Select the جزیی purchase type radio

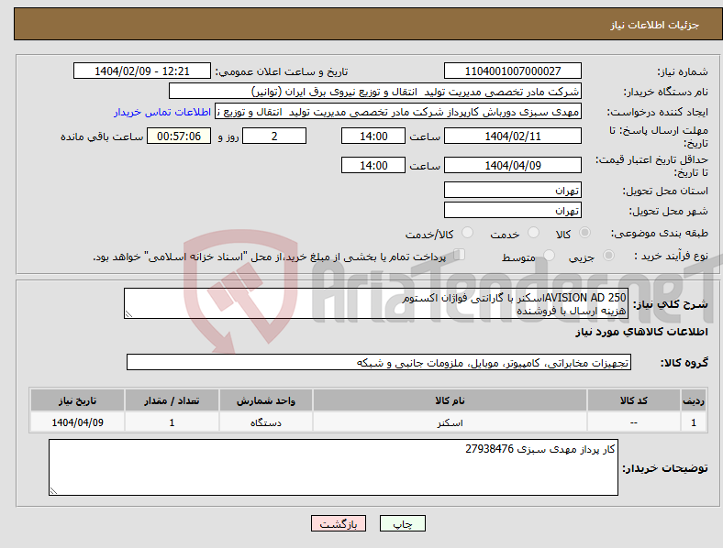608,255
